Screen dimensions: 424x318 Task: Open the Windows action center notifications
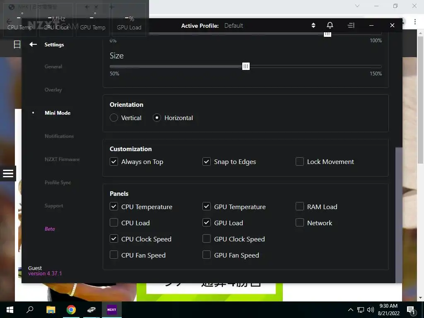(x=411, y=310)
